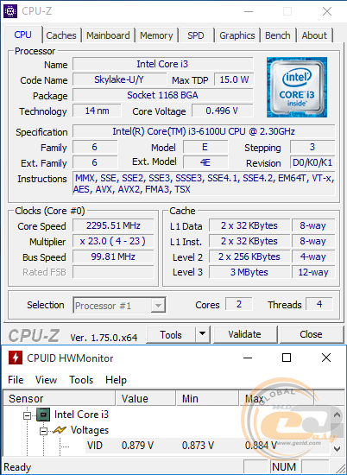This screenshot has height=475, width=347.
Task: Collapse the Intel Core i3 tree node
Action: click(x=27, y=415)
